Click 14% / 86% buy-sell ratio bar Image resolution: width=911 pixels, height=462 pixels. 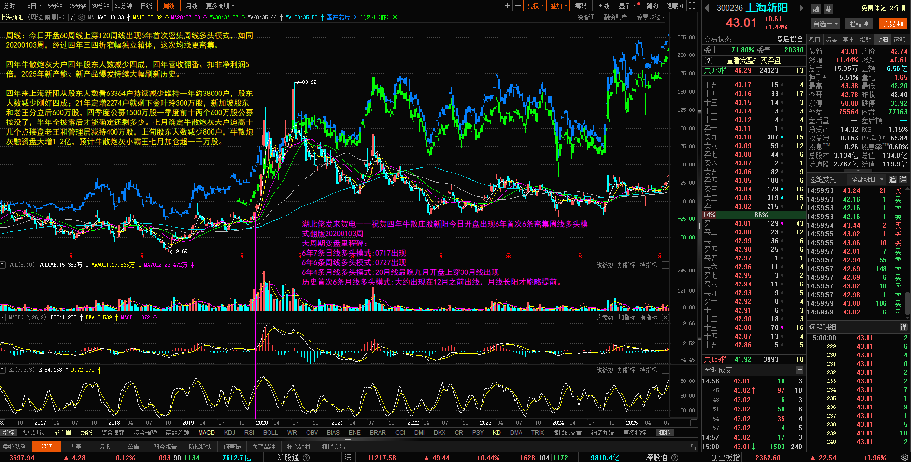pos(754,215)
